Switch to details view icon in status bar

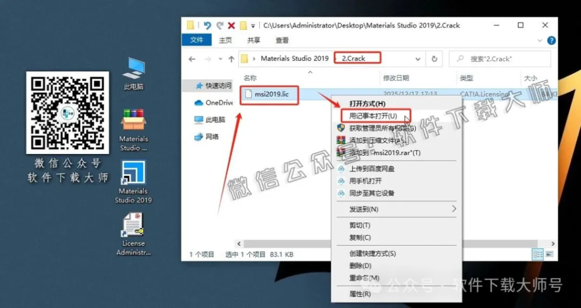coord(538,254)
